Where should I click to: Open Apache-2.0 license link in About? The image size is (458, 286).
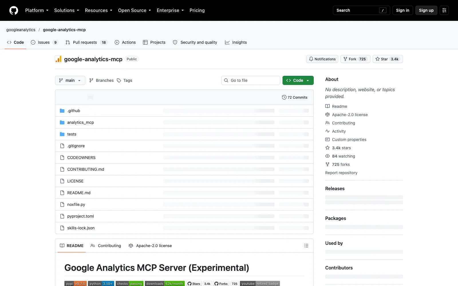point(346,115)
